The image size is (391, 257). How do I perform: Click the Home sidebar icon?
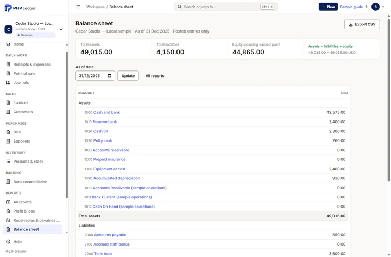click(x=8, y=44)
